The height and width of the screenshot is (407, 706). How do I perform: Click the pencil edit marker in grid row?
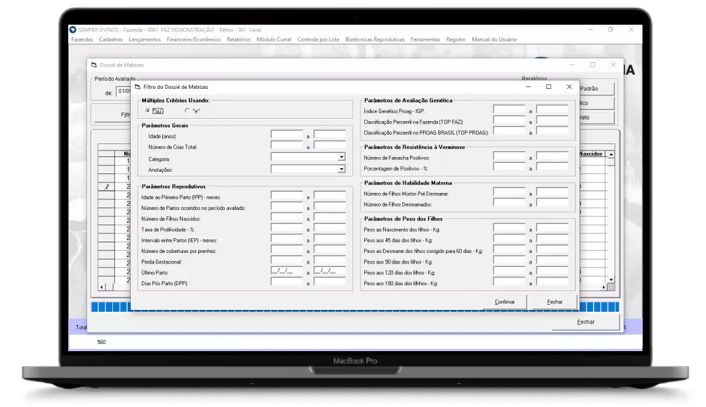107,186
